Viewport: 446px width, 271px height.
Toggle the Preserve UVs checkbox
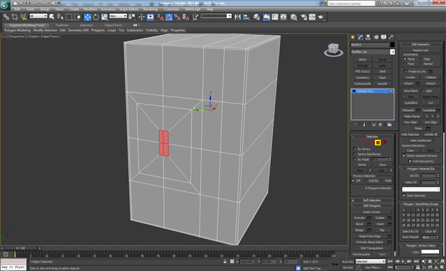click(406, 71)
